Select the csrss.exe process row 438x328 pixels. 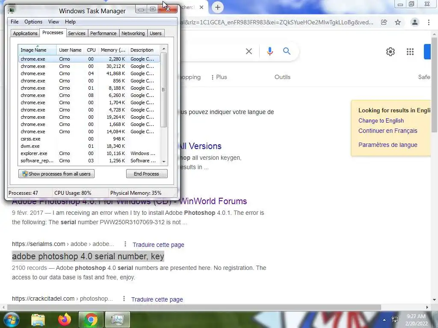point(89,139)
